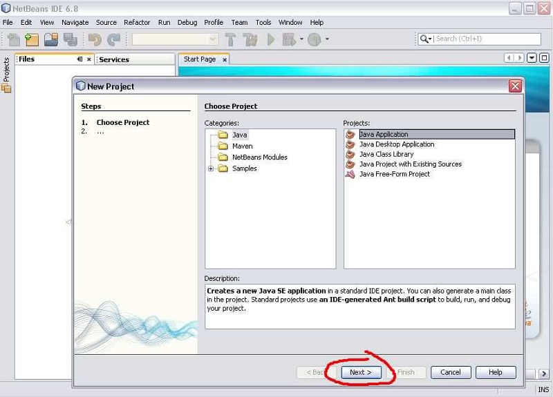
Task: Click the Cancel button
Action: point(451,372)
